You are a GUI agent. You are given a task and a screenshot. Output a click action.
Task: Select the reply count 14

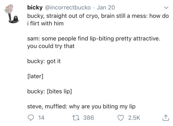click(41, 118)
